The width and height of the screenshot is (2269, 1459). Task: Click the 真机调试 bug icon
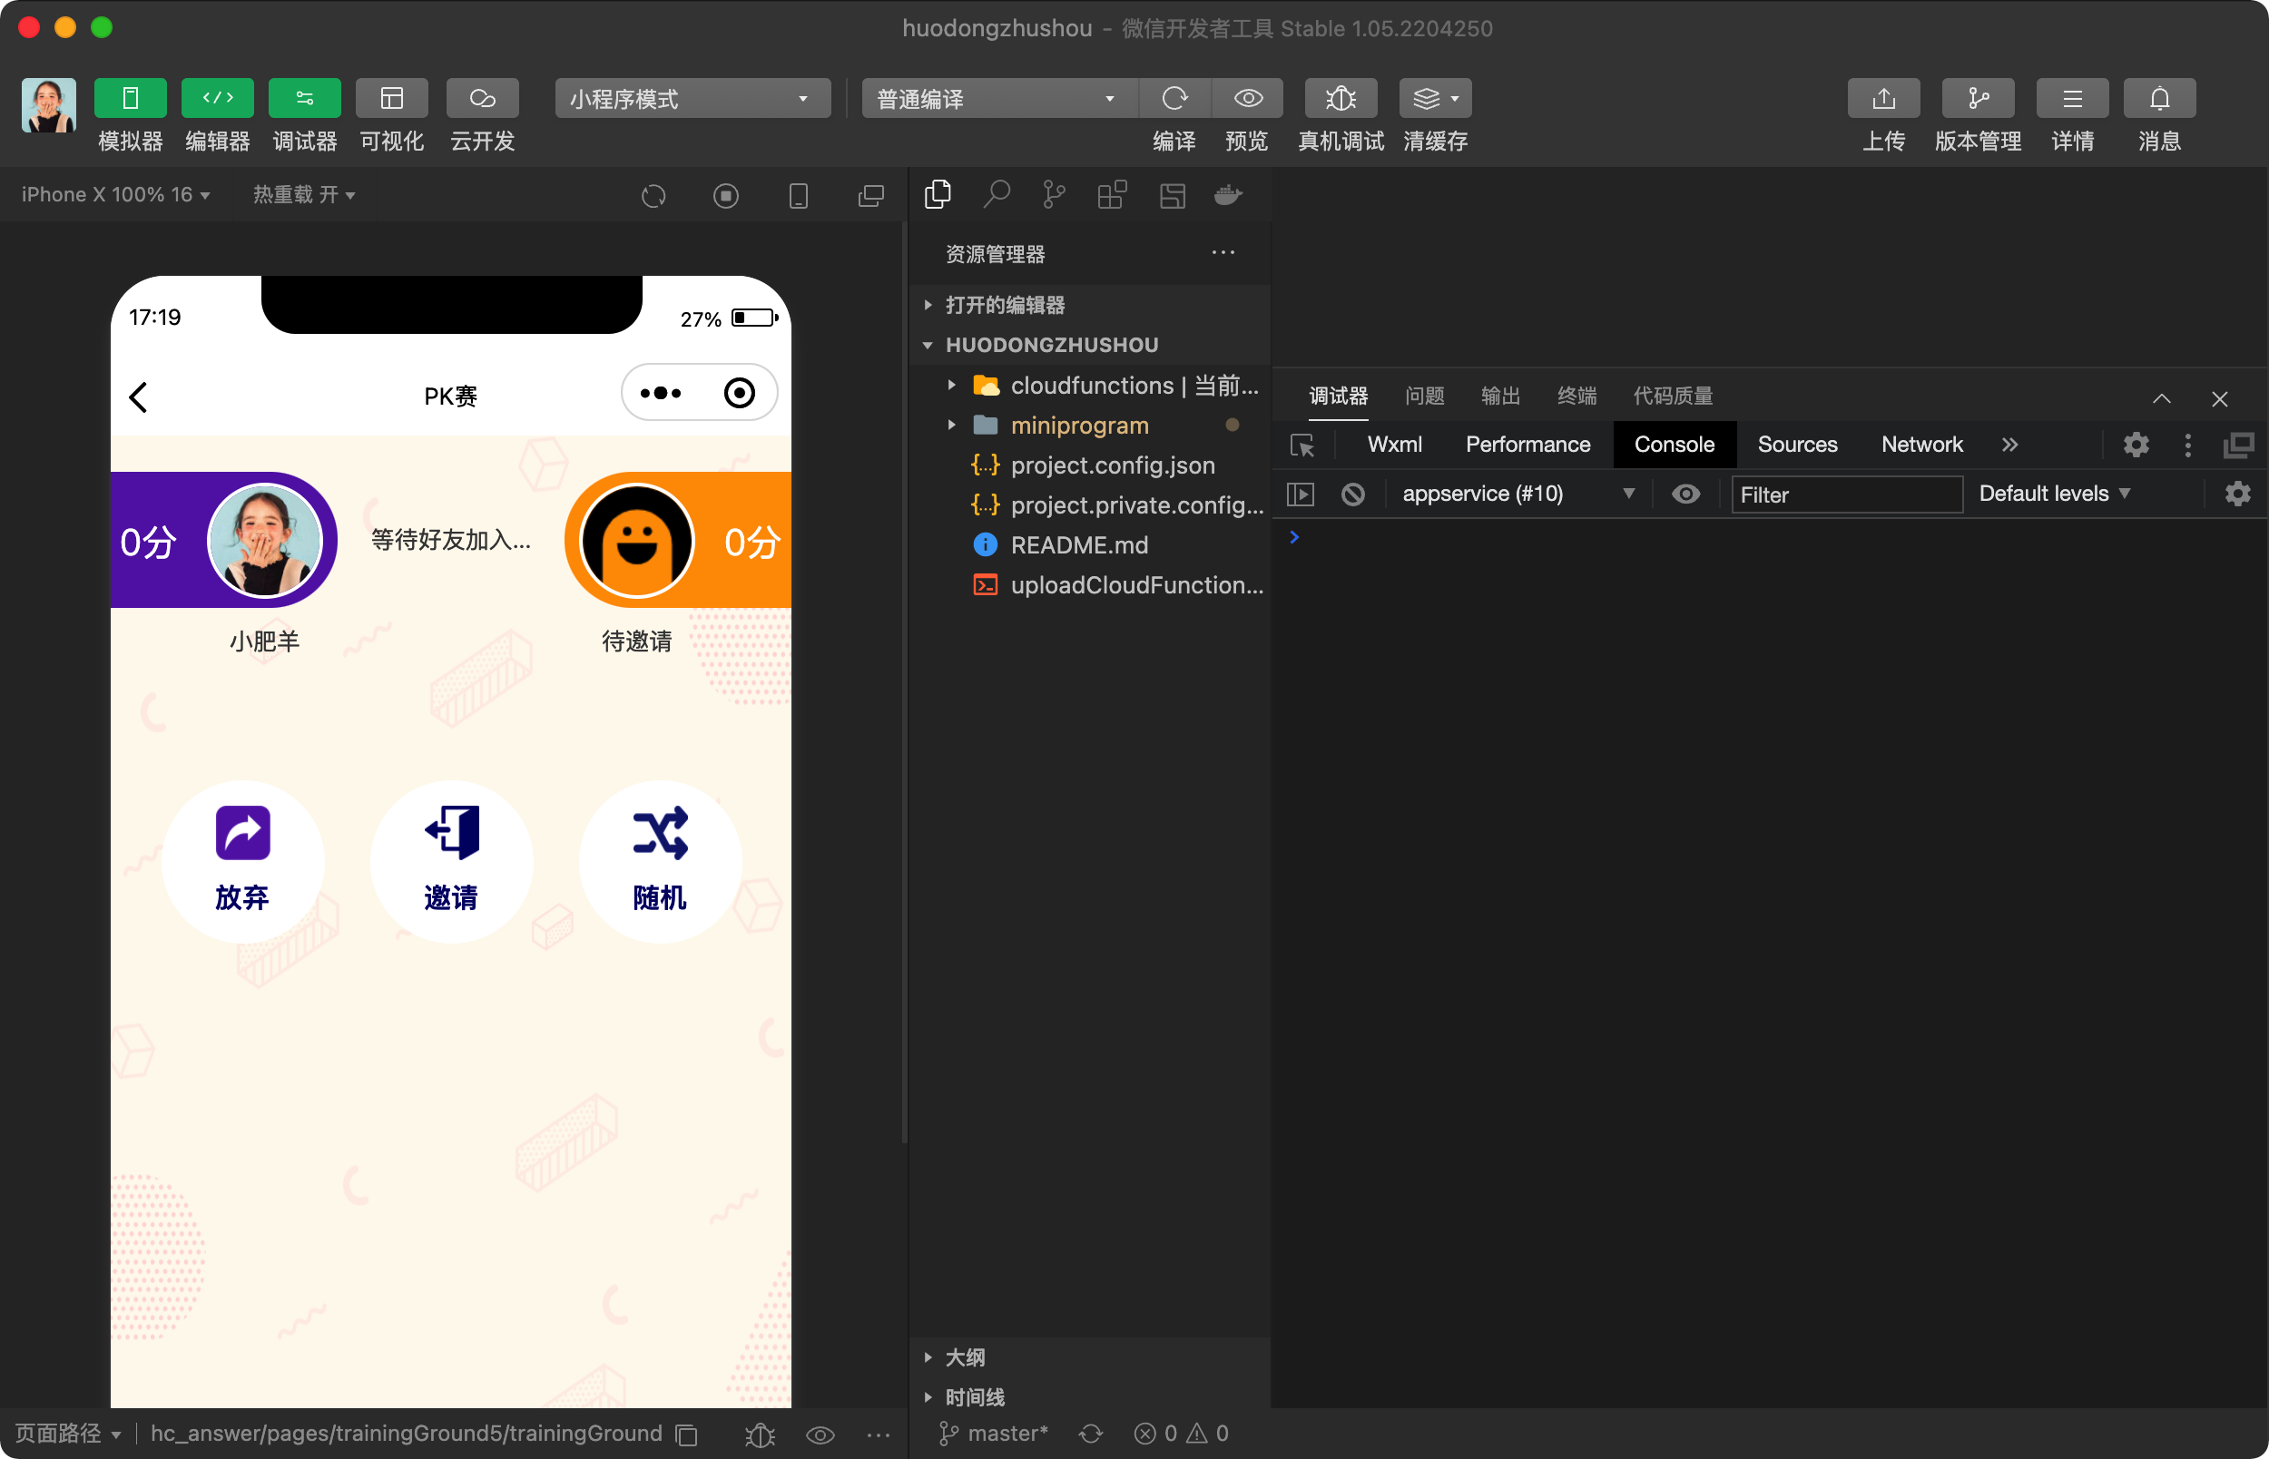1341,99
